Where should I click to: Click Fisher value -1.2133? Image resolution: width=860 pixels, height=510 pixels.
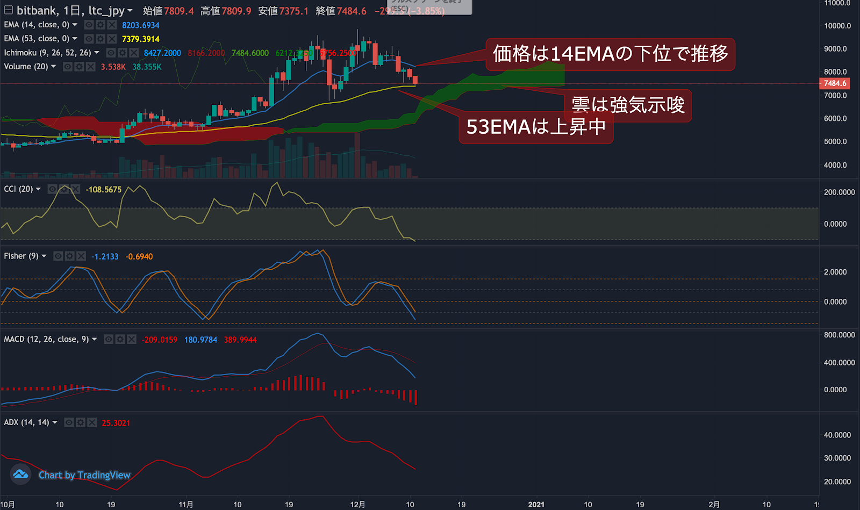pos(105,257)
